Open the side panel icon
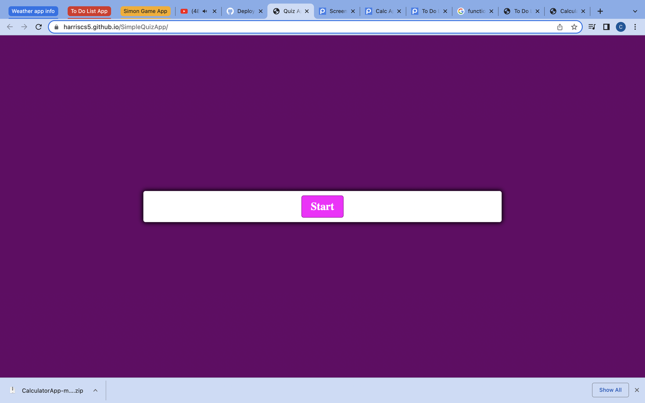Screen dimensions: 645x403 606,27
